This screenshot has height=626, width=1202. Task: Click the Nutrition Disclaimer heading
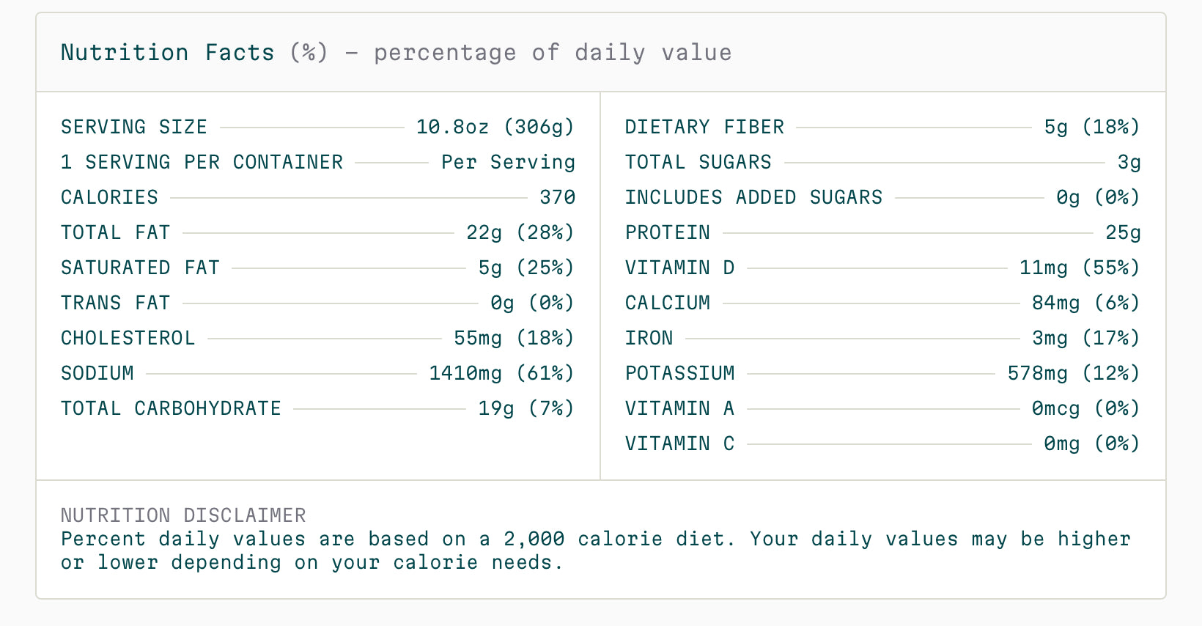coord(183,515)
